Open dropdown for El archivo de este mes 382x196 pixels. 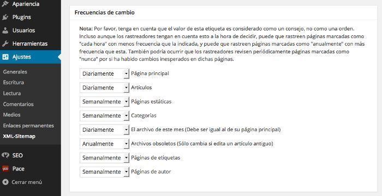point(105,130)
